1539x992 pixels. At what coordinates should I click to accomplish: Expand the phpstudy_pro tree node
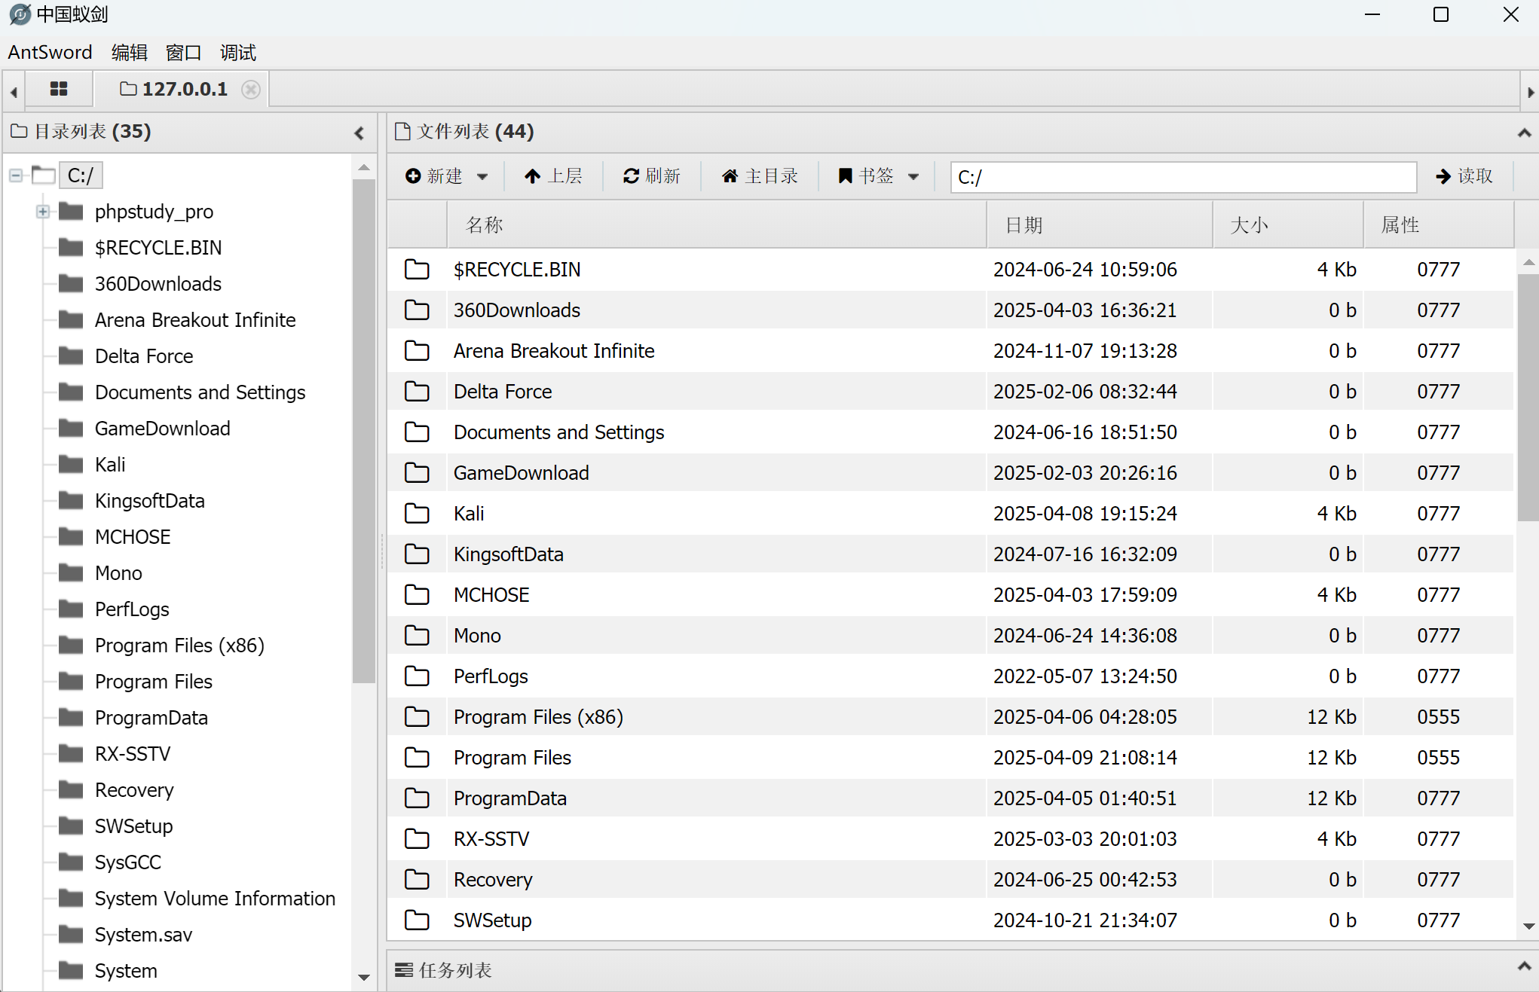(x=43, y=212)
